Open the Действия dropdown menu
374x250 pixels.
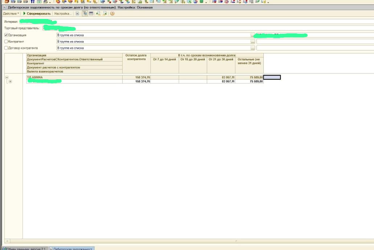point(11,13)
